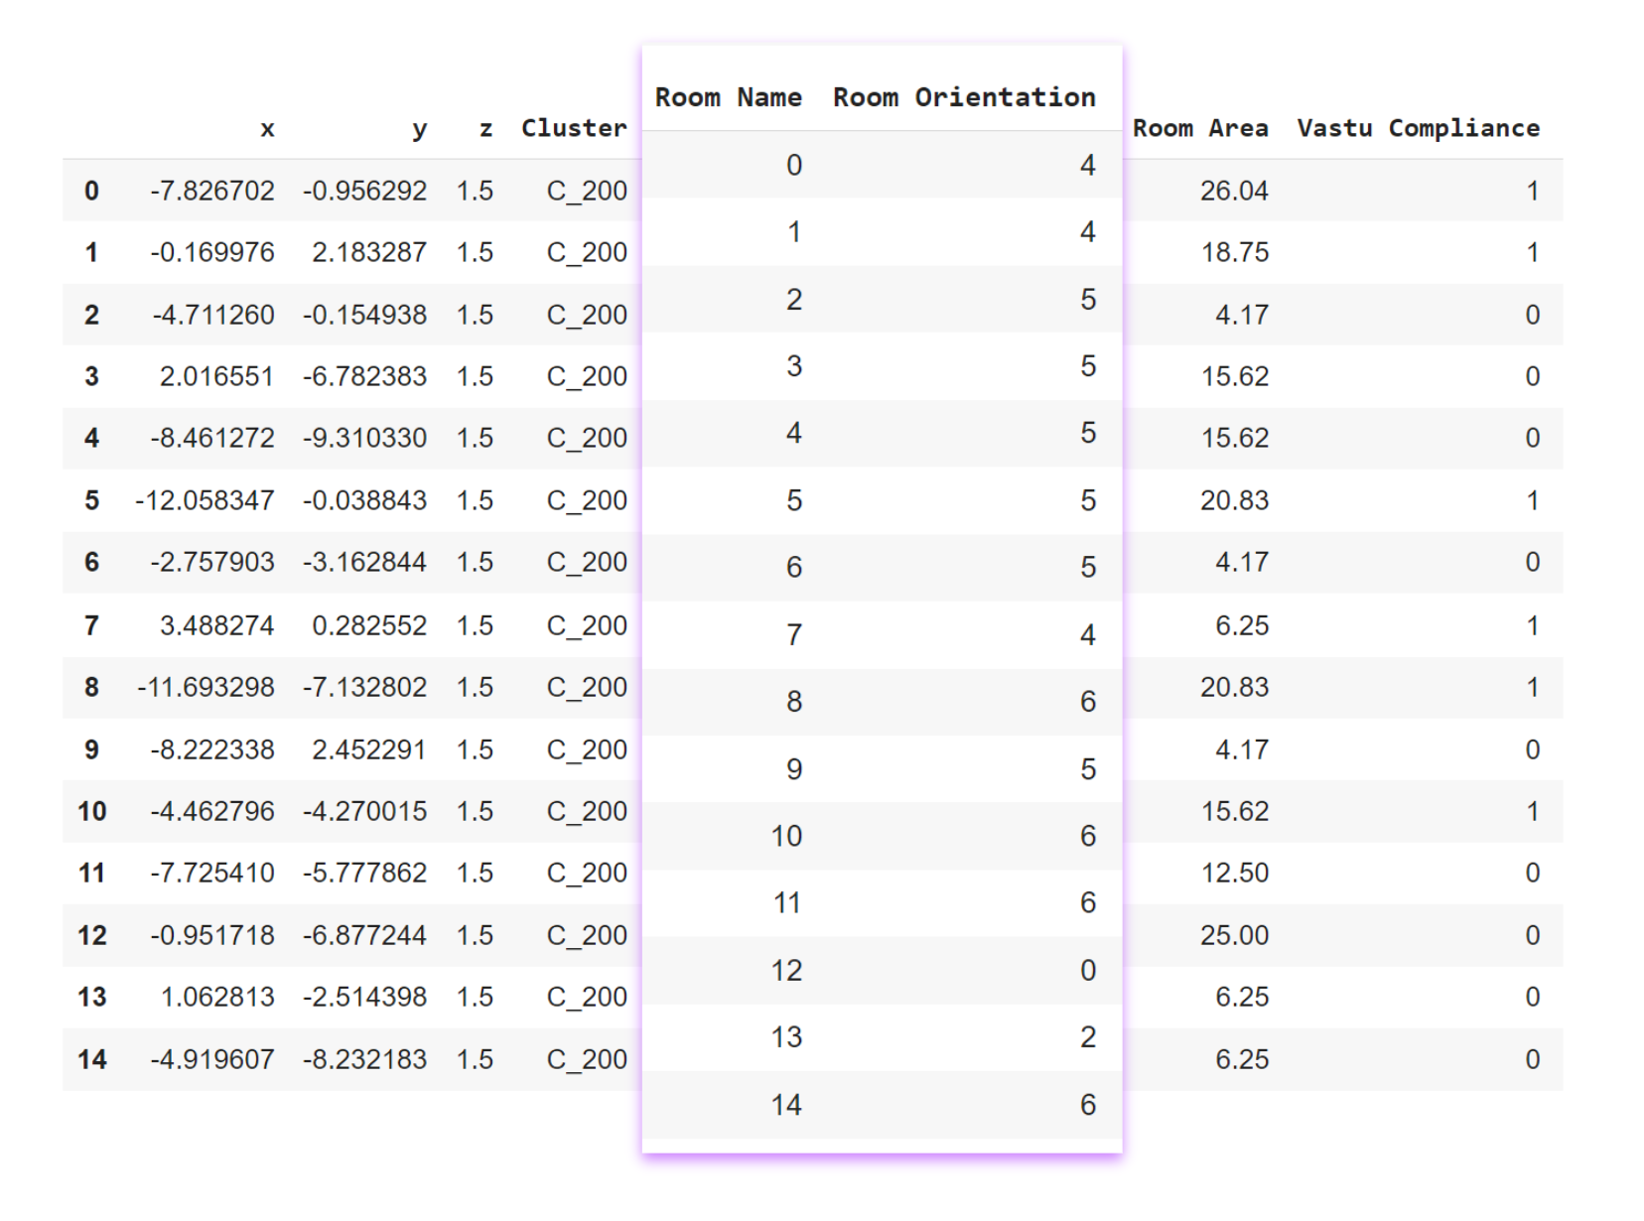Click bold row index 5
This screenshot has width=1644, height=1221.
click(92, 500)
